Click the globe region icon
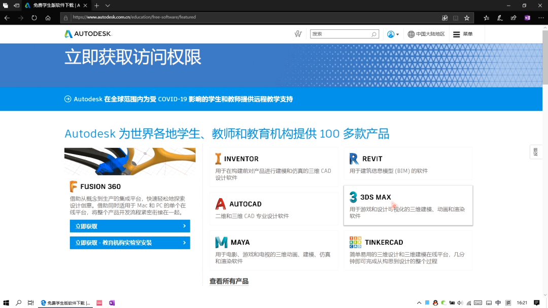The height and width of the screenshot is (308, 548). tap(411, 34)
